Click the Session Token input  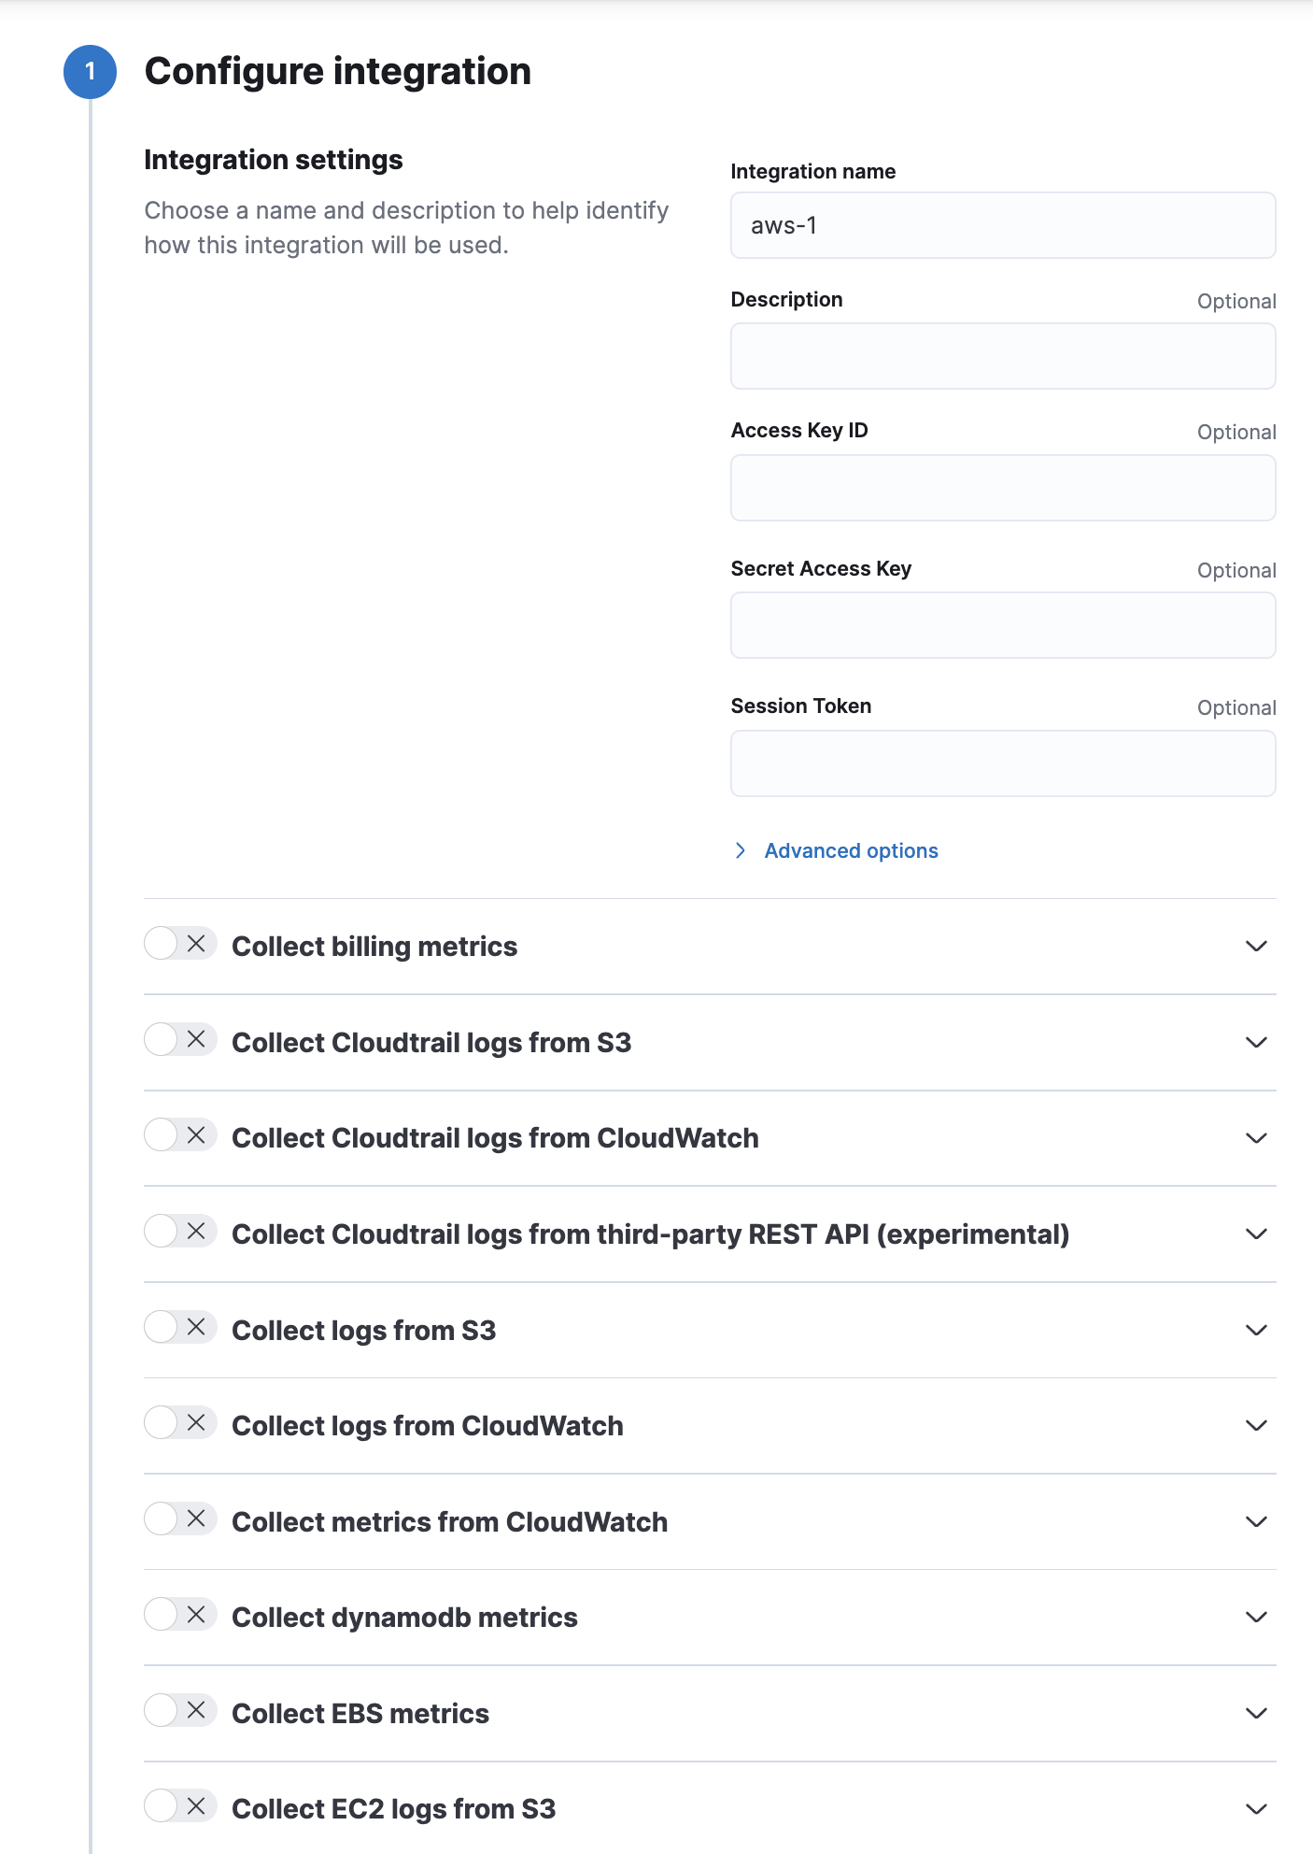point(1003,763)
